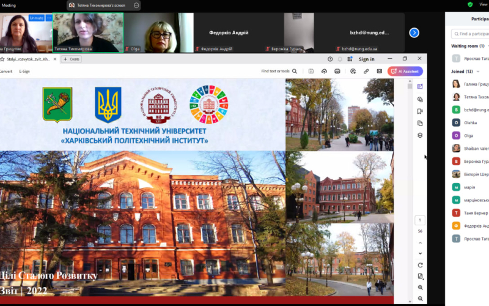This screenshot has width=489, height=306.
Task: Open Acrobat notifications bell
Action: click(x=340, y=59)
